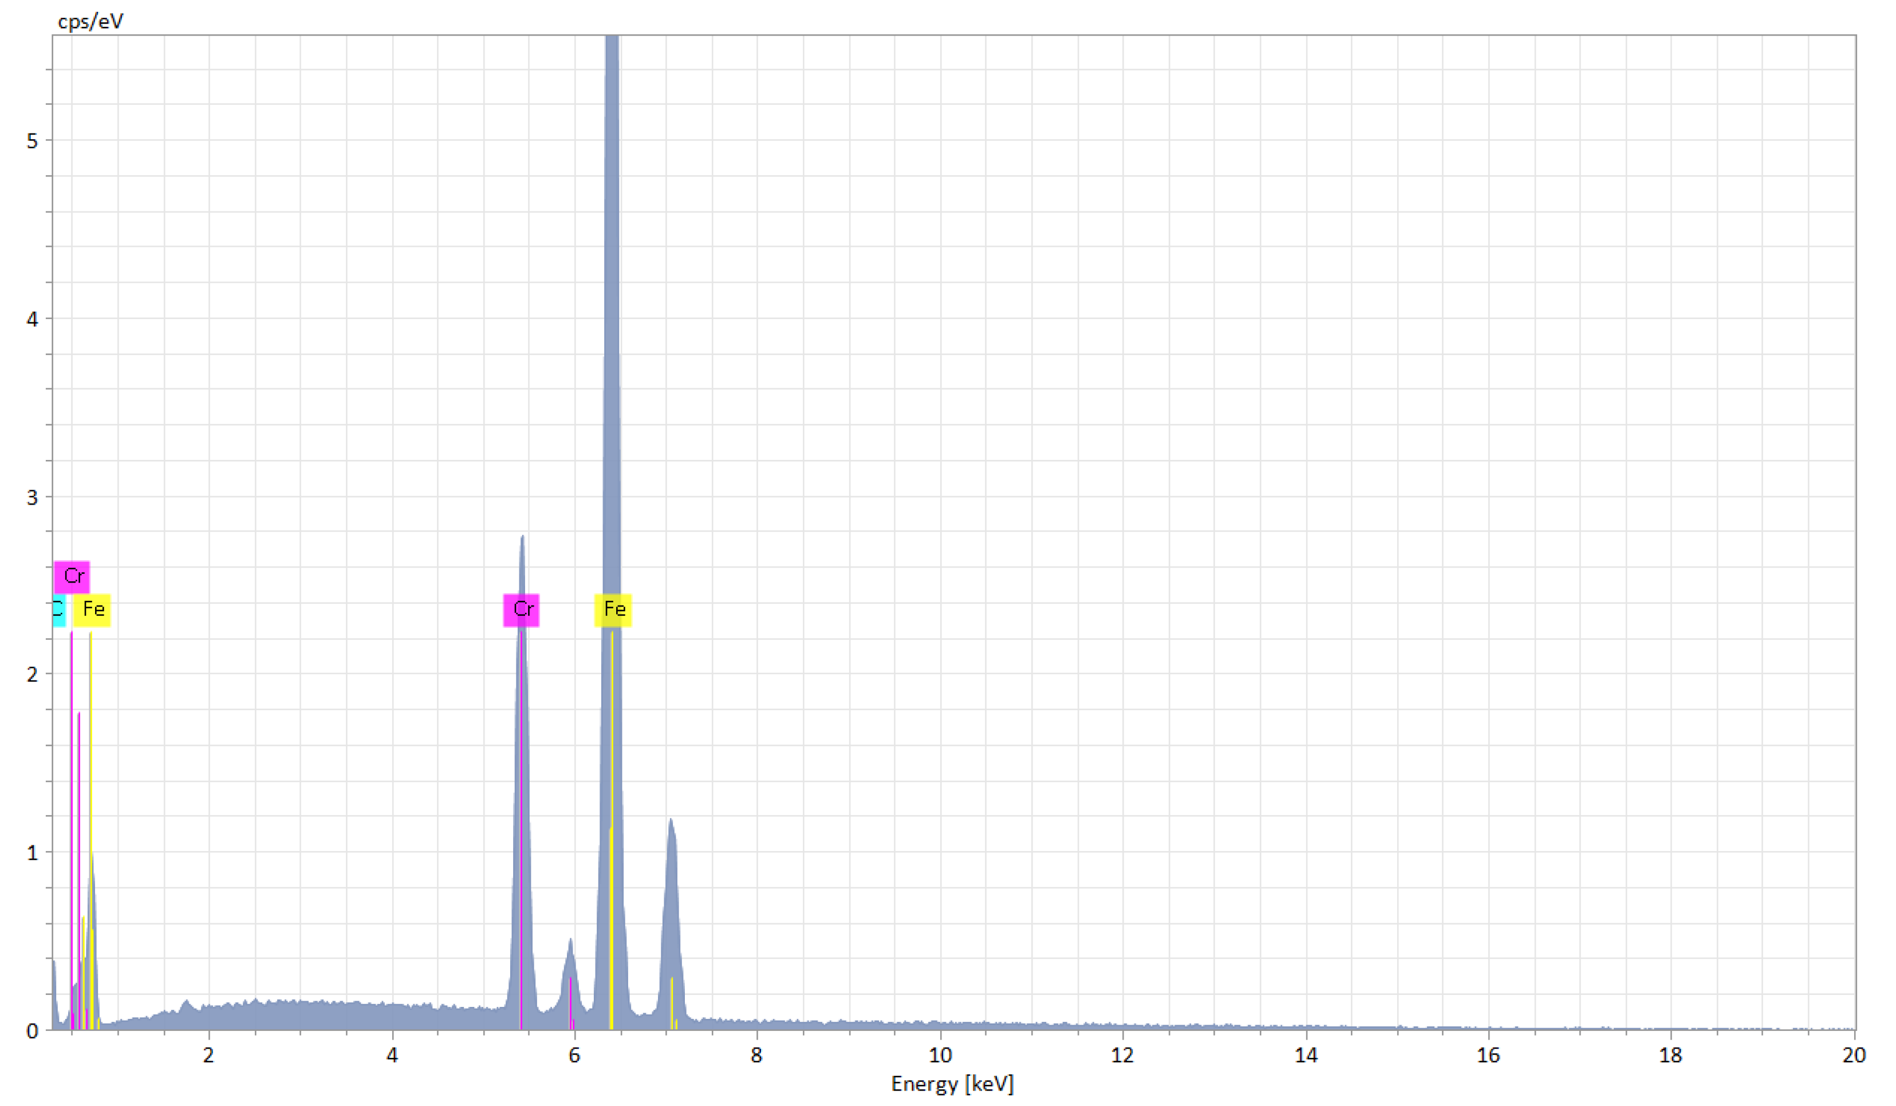Click the magenta Cr label at low energy
This screenshot has height=1106, width=1896.
point(72,576)
